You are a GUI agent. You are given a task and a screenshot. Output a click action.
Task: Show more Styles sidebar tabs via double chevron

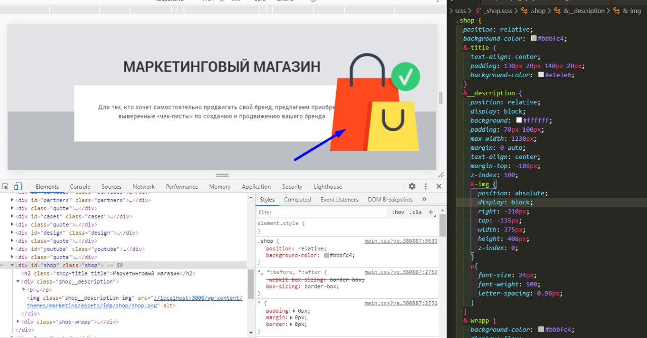click(424, 199)
